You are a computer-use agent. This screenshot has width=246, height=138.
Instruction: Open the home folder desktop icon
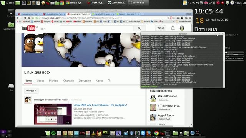[x=11, y=26]
